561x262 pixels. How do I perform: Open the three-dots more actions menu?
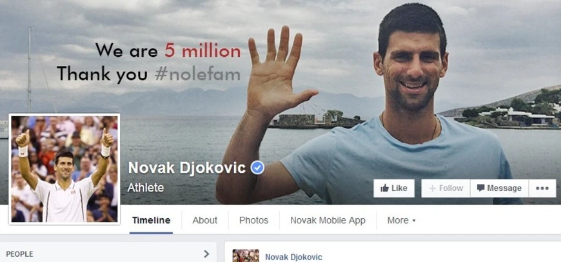click(542, 188)
